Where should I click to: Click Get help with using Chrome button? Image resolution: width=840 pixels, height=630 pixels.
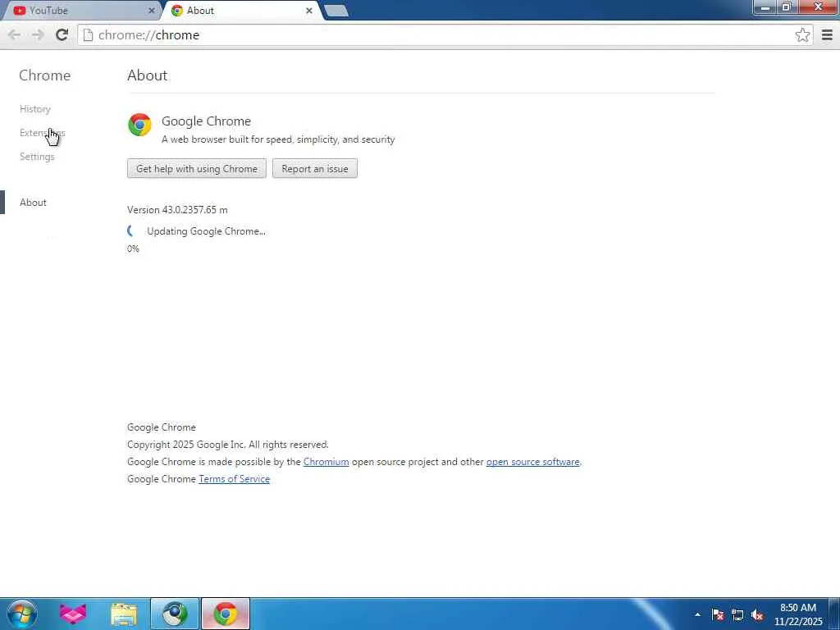pos(197,168)
